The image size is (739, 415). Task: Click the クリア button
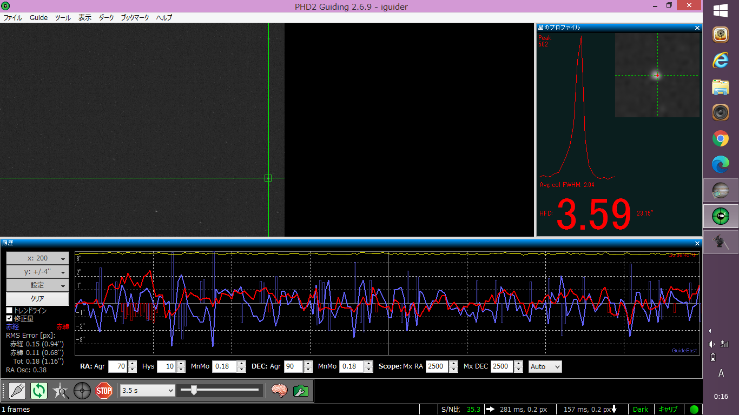38,298
